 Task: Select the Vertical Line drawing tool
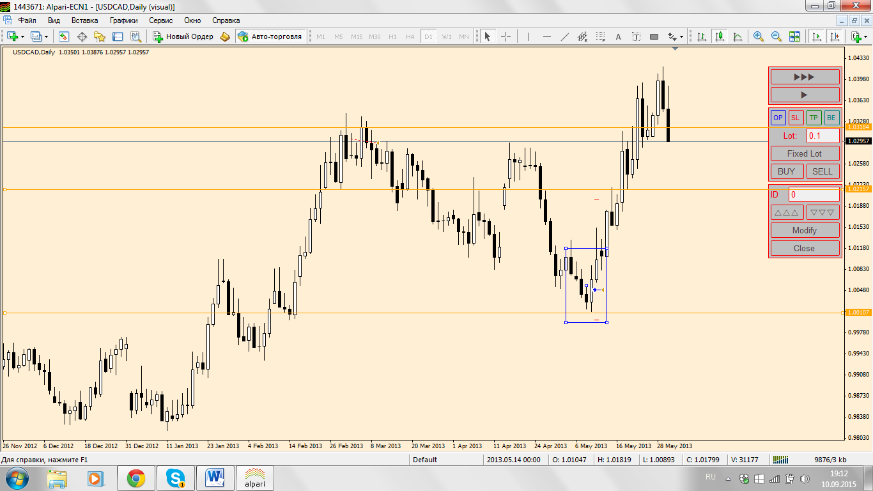[529, 36]
